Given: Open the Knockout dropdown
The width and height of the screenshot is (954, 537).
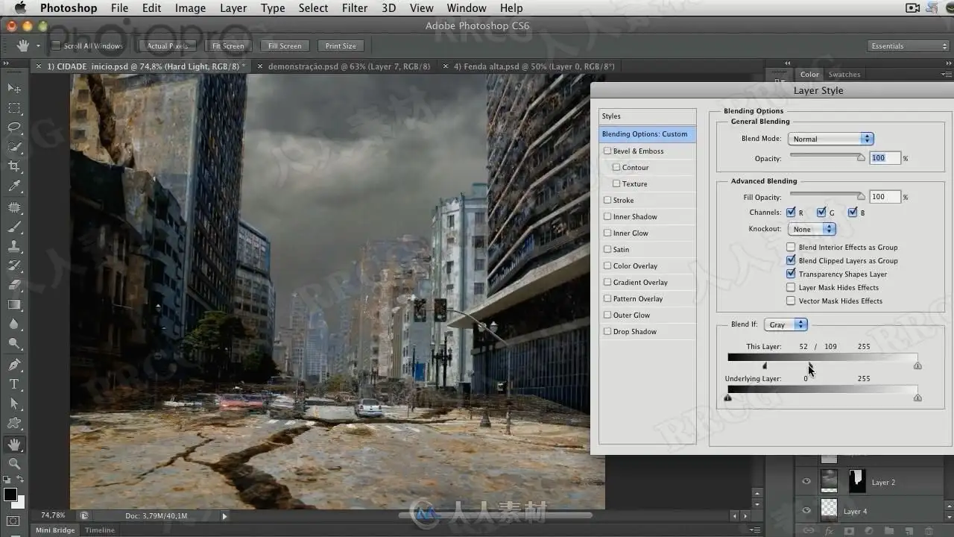Looking at the screenshot, I should click(812, 229).
